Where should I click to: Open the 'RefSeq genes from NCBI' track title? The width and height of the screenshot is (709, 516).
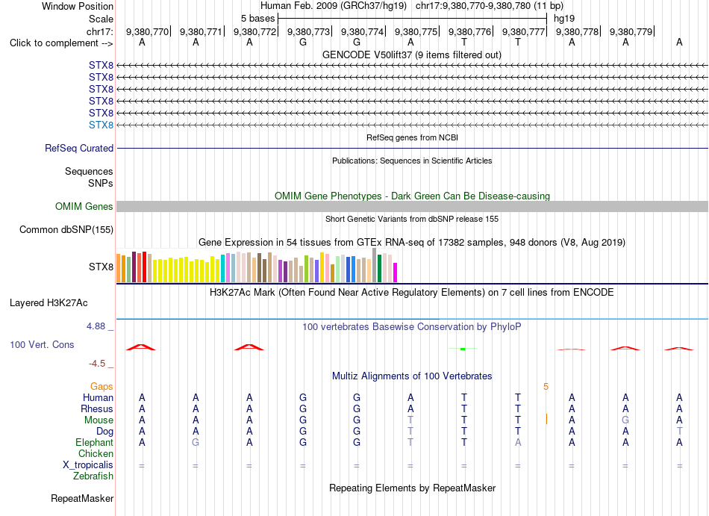pyautogui.click(x=412, y=137)
